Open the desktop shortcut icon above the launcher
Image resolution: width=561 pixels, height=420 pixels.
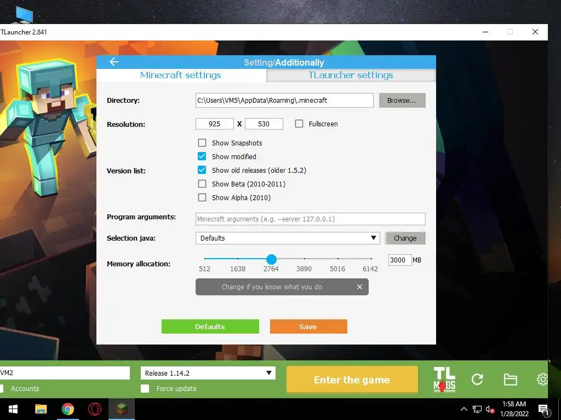coord(25,14)
